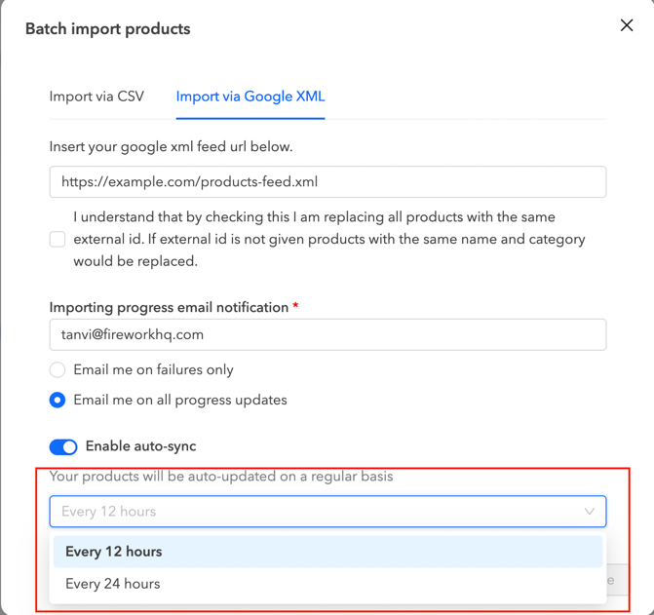Screen dimensions: 654x615
Task: Collapse the dropdown using its chevron arrow
Action: click(589, 512)
